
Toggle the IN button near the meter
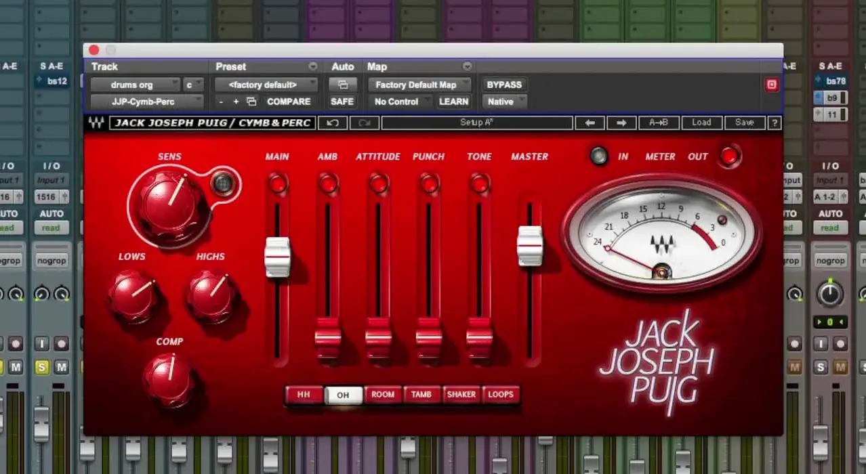point(599,156)
